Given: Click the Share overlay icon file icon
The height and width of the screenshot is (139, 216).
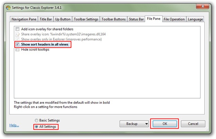Looking at the screenshot, I should [x=17, y=34].
